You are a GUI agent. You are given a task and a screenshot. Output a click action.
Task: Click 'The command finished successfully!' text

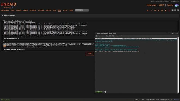[14, 50]
